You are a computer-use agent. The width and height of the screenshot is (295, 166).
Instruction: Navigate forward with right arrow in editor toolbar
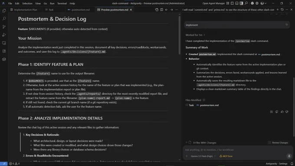tap(171, 10)
